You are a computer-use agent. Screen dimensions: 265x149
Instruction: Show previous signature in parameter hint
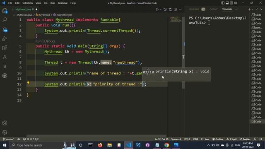point(148,69)
